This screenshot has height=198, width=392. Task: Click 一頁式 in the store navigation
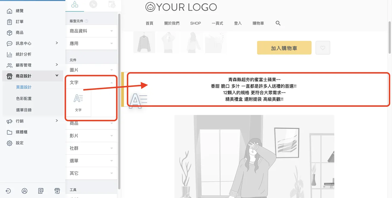(217, 23)
